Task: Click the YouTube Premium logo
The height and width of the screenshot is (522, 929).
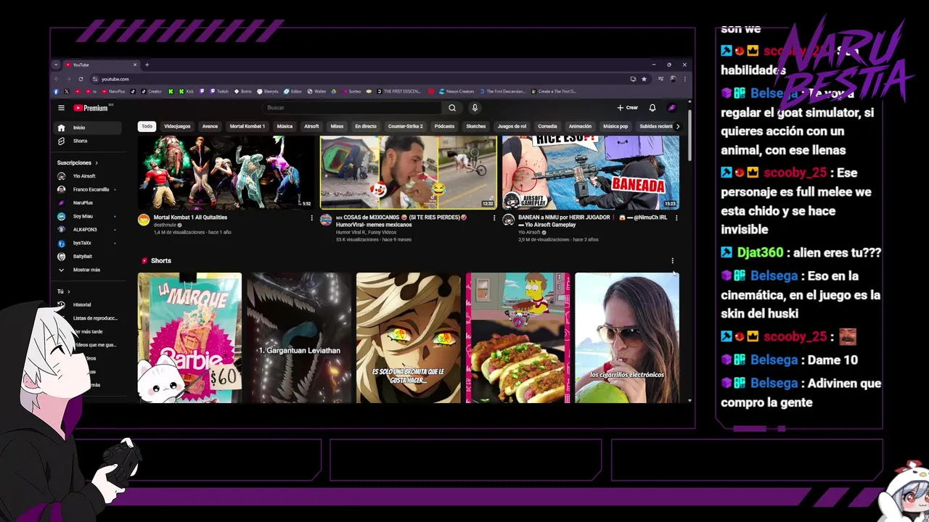Action: (91, 108)
